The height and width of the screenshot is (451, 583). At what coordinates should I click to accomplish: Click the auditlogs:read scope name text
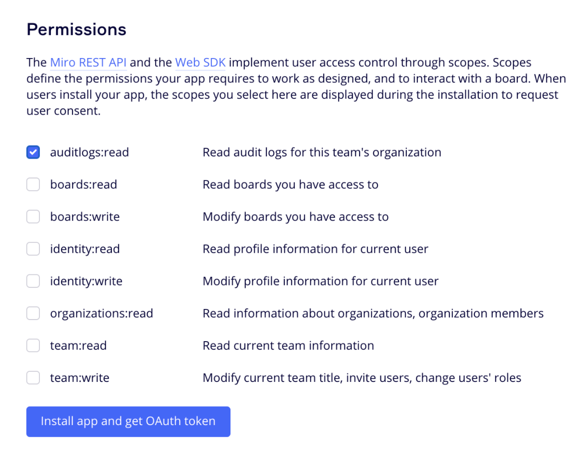pos(89,153)
